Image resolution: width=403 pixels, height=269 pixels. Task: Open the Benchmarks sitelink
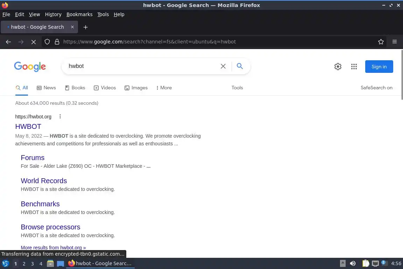tap(40, 204)
